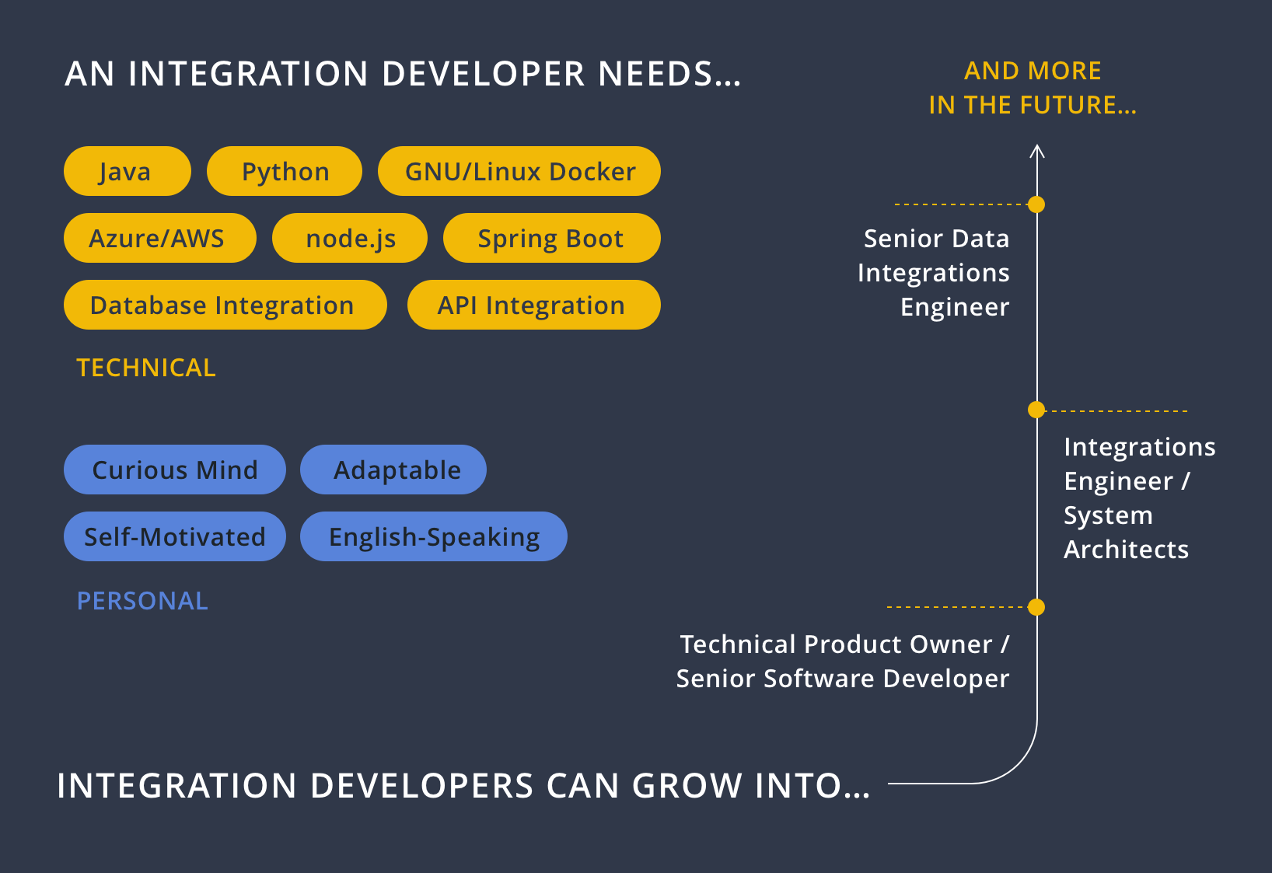Click 'And More In The Future' text

pyautogui.click(x=1033, y=88)
